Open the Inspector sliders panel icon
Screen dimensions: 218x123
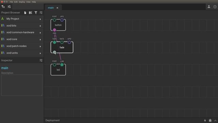pyautogui.click(x=9, y=6)
